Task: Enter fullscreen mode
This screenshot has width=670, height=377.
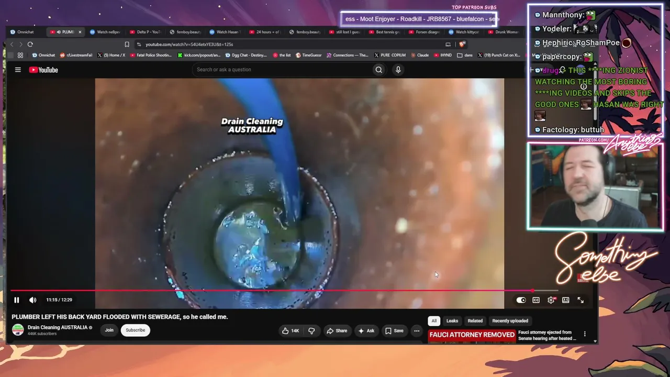Action: [580, 300]
